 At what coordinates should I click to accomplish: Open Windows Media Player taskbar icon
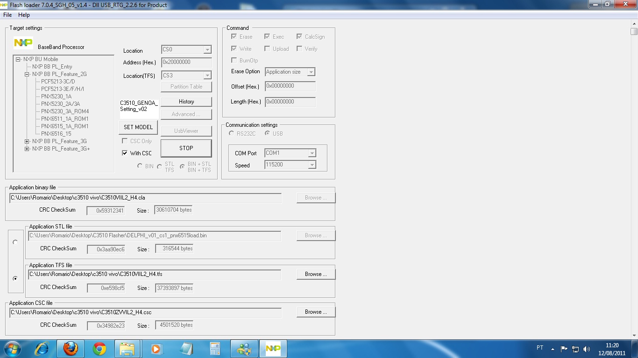click(x=156, y=349)
